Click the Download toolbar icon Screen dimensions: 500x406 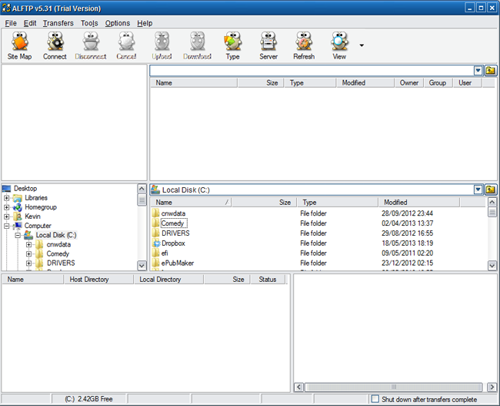coord(198,45)
